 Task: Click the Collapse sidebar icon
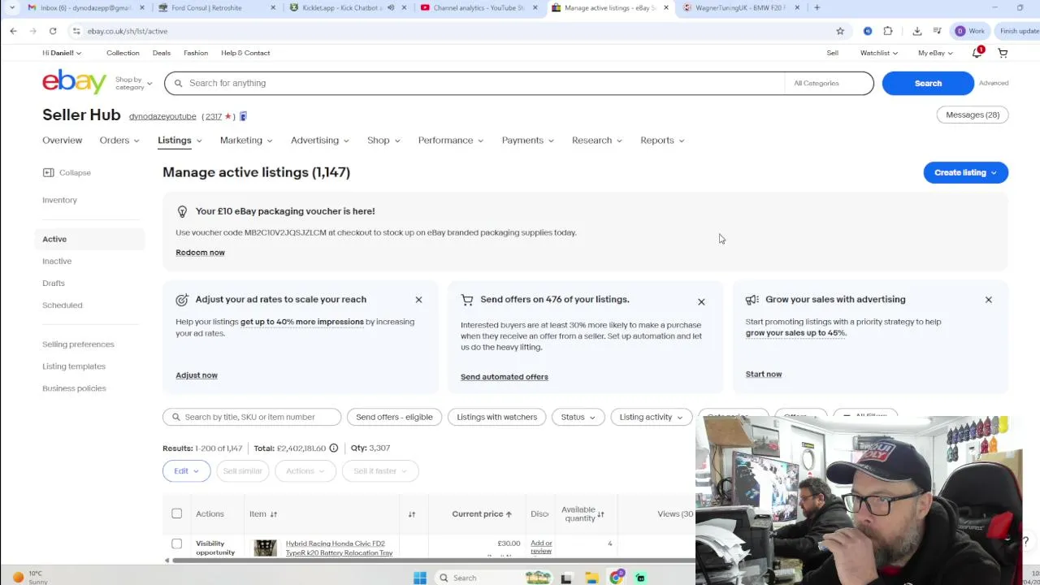48,172
